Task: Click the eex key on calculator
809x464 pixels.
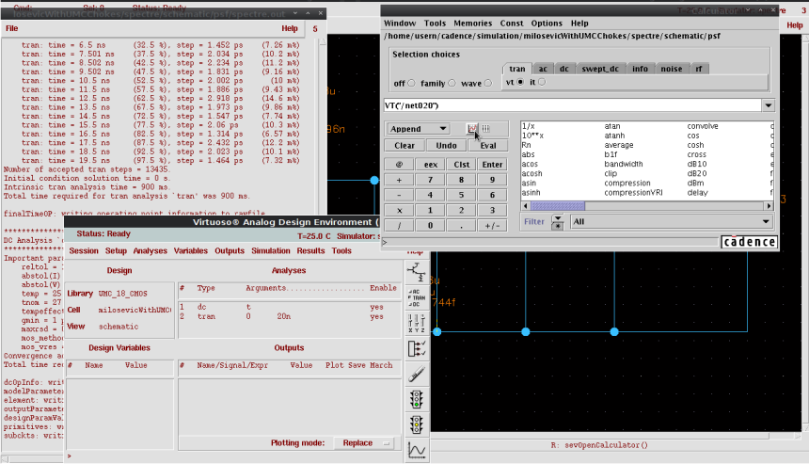Action: pos(430,165)
